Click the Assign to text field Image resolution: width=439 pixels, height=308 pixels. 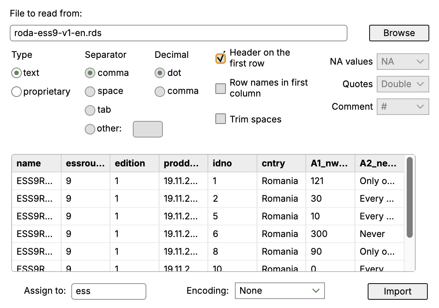point(109,291)
